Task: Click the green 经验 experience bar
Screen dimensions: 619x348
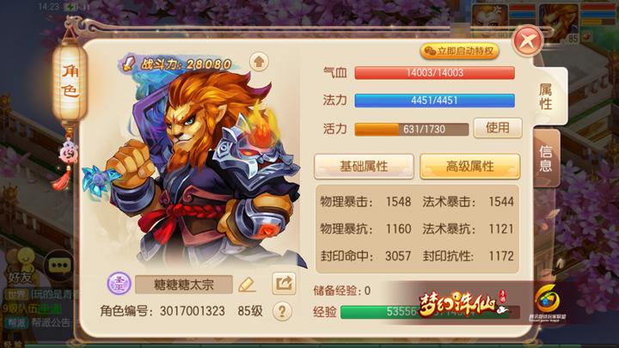Action: 430,312
